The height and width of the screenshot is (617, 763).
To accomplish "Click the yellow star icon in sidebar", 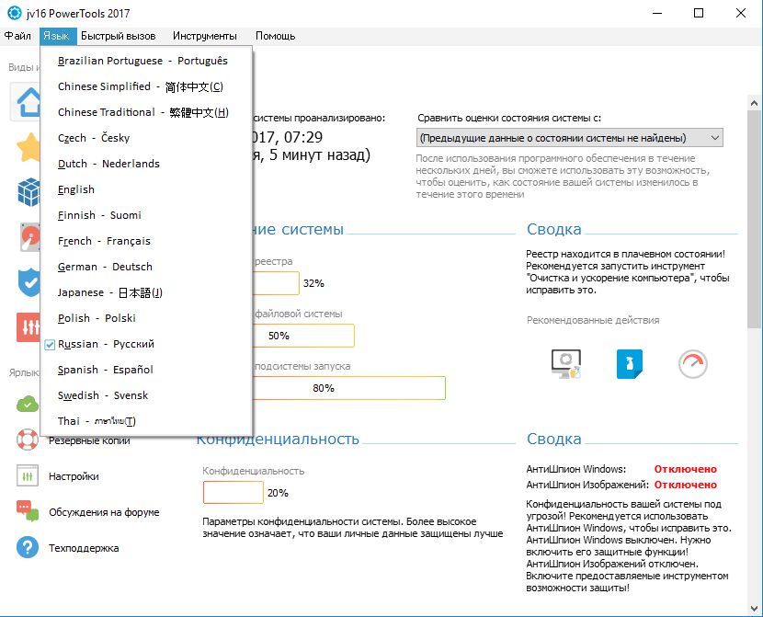I will tap(28, 147).
